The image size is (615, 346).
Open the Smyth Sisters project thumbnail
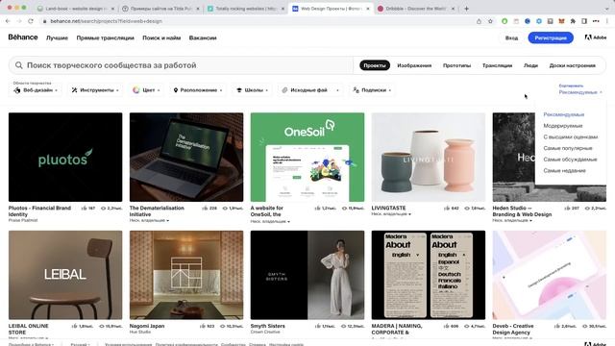coord(307,275)
